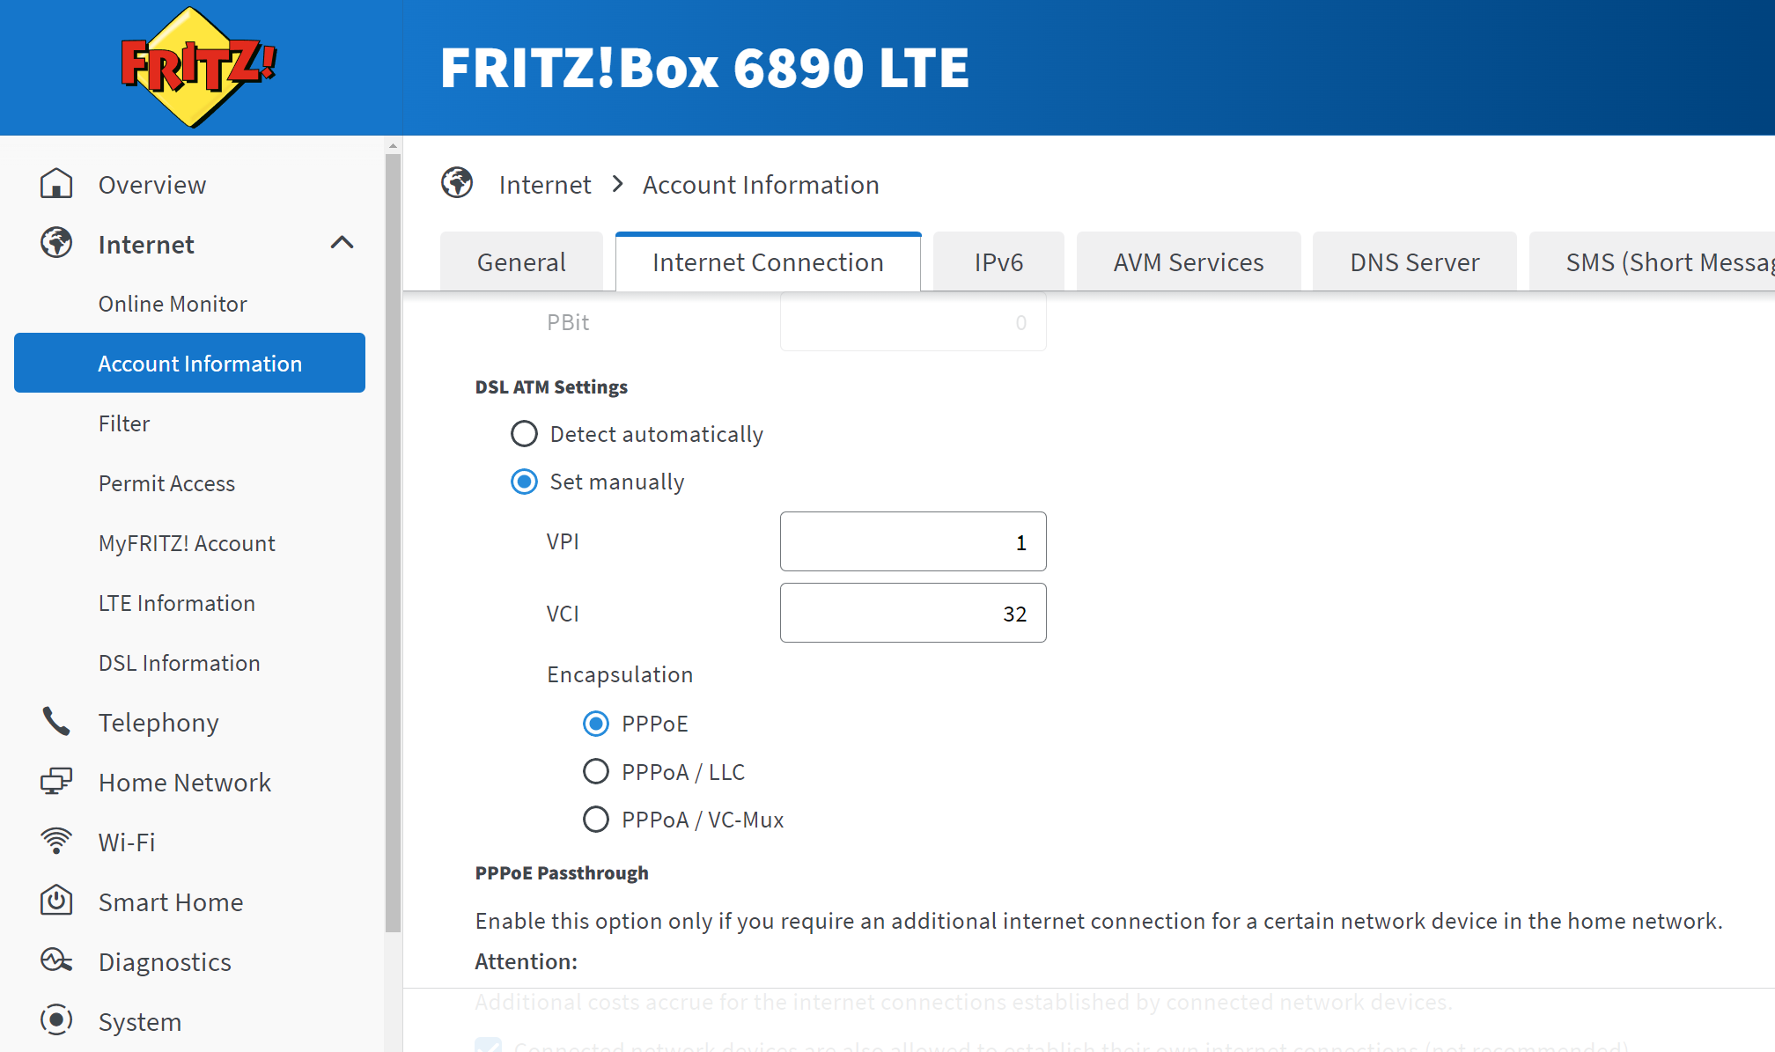Screen dimensions: 1775x1052
Task: Click the Diagnostics pulse icon
Action: click(56, 960)
